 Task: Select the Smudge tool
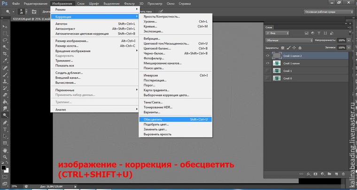5,109
